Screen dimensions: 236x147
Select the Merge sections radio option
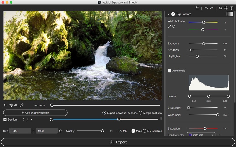[x=140, y=113]
